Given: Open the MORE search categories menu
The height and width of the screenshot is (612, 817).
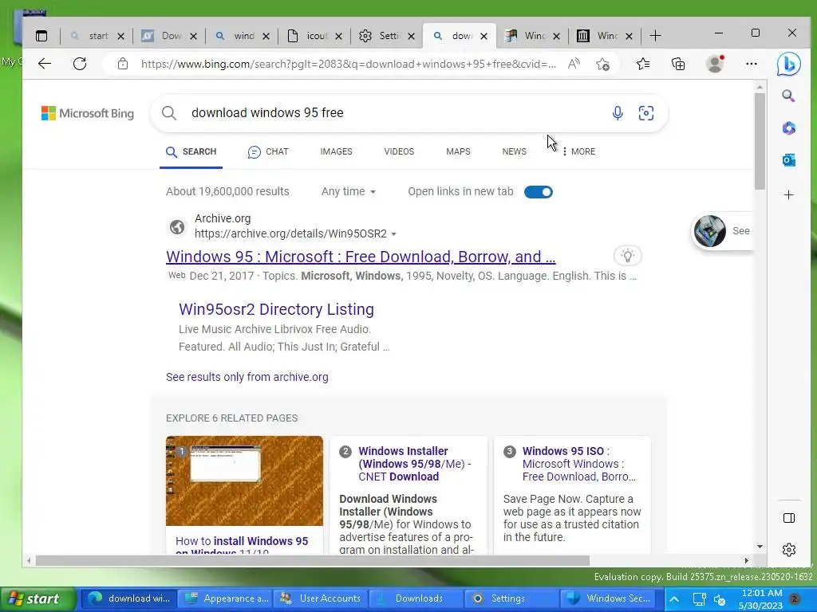Looking at the screenshot, I should (578, 151).
